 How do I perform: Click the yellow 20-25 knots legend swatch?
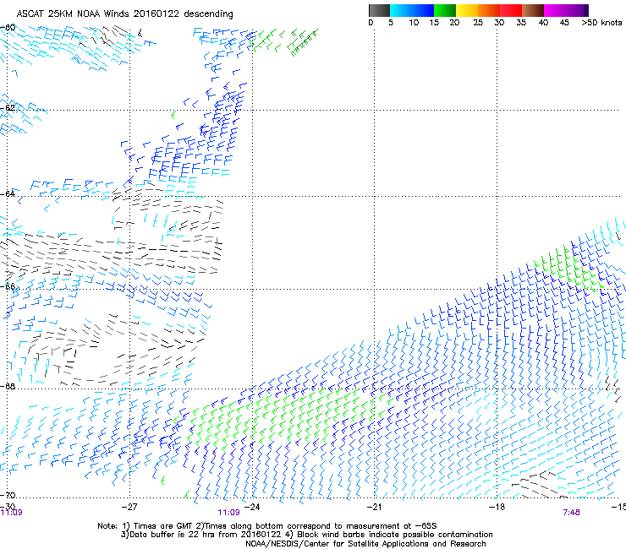coord(467,10)
